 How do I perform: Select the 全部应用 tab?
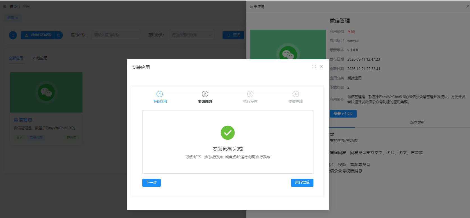pyautogui.click(x=16, y=58)
